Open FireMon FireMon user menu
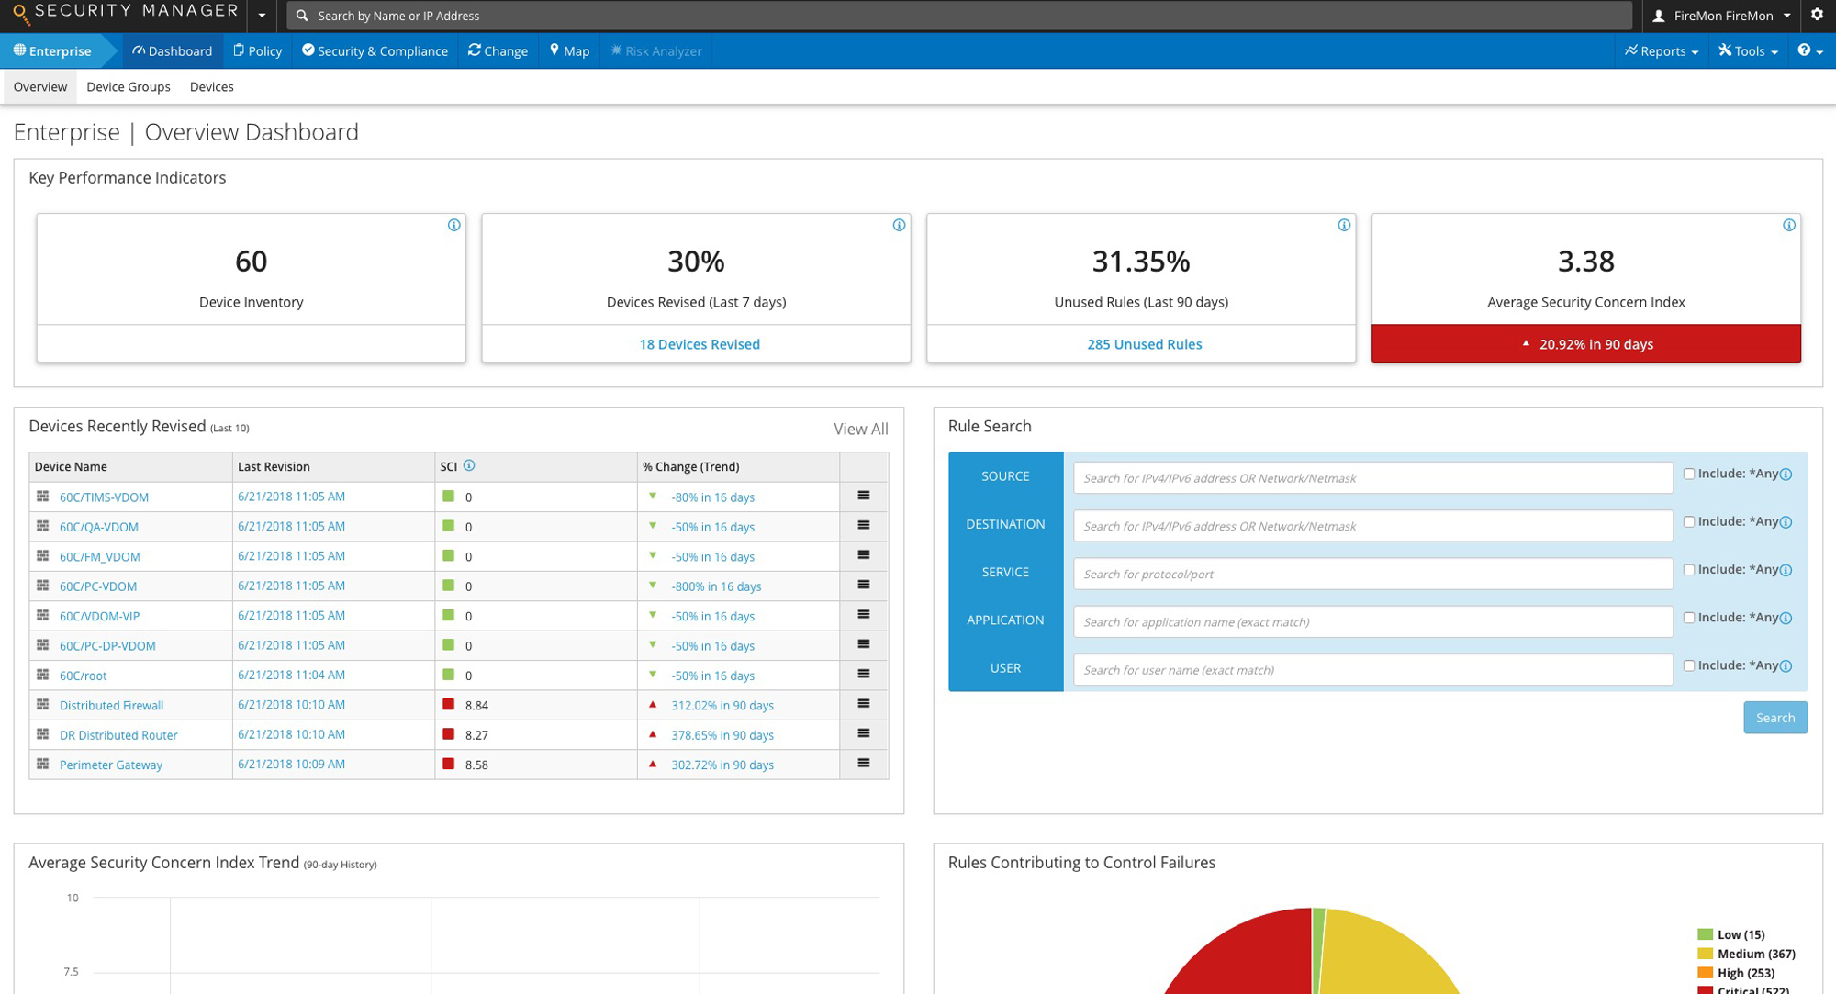The height and width of the screenshot is (994, 1836). coord(1721,16)
